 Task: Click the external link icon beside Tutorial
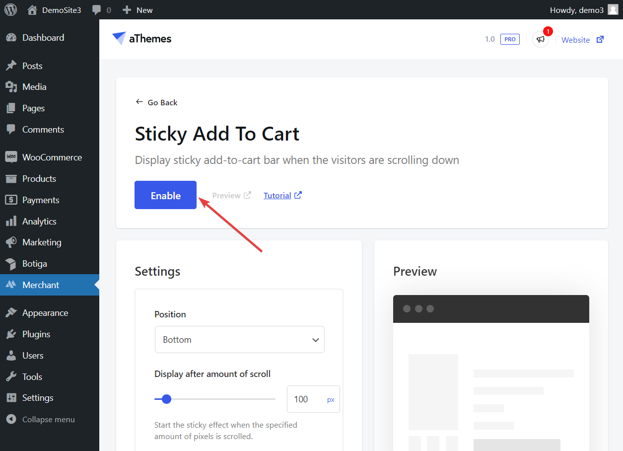[x=298, y=195]
